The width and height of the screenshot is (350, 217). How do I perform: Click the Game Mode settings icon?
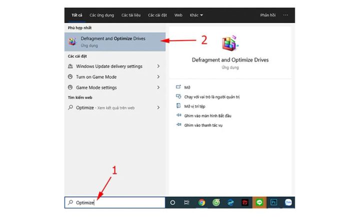70,87
